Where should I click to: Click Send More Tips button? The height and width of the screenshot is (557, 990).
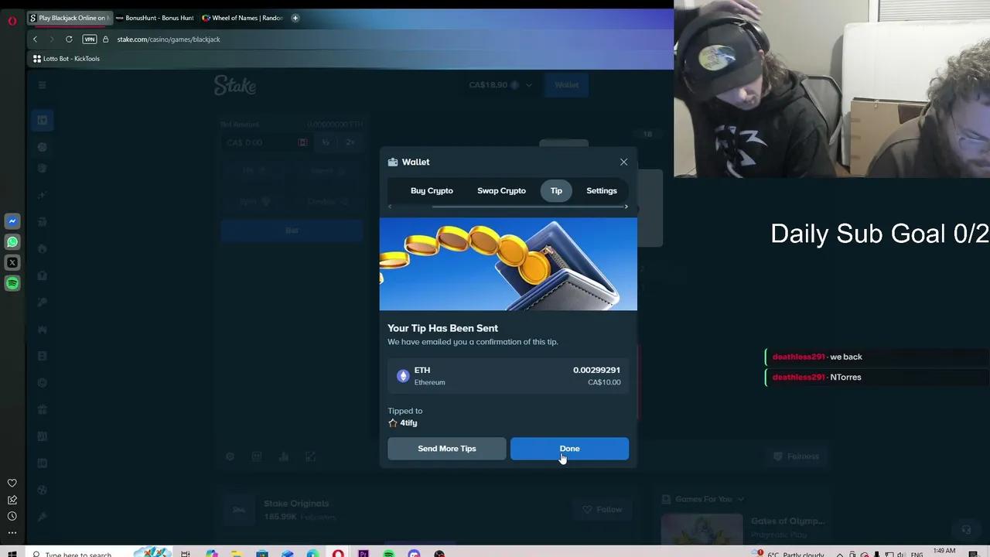pyautogui.click(x=447, y=449)
